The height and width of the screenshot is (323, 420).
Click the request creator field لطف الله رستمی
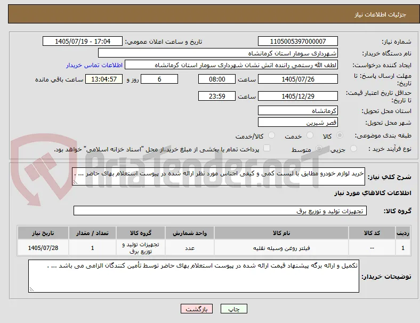[x=231, y=65]
